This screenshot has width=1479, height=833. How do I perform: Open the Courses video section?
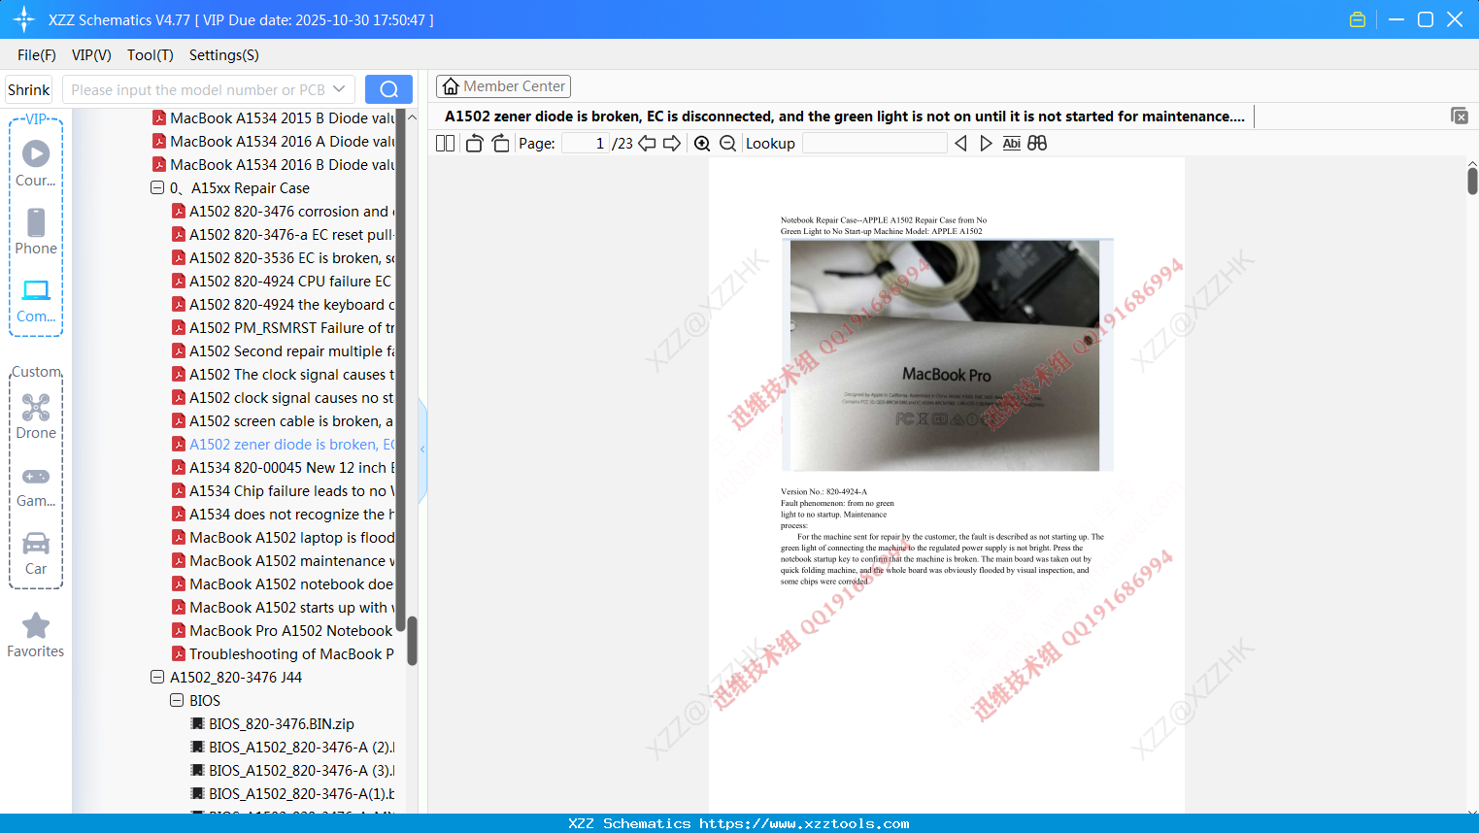[x=36, y=163]
